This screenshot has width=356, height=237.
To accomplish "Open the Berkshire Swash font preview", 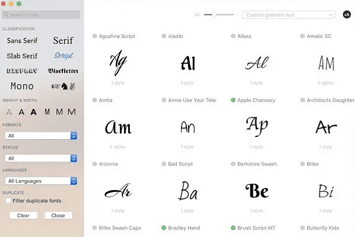I will click(x=256, y=190).
